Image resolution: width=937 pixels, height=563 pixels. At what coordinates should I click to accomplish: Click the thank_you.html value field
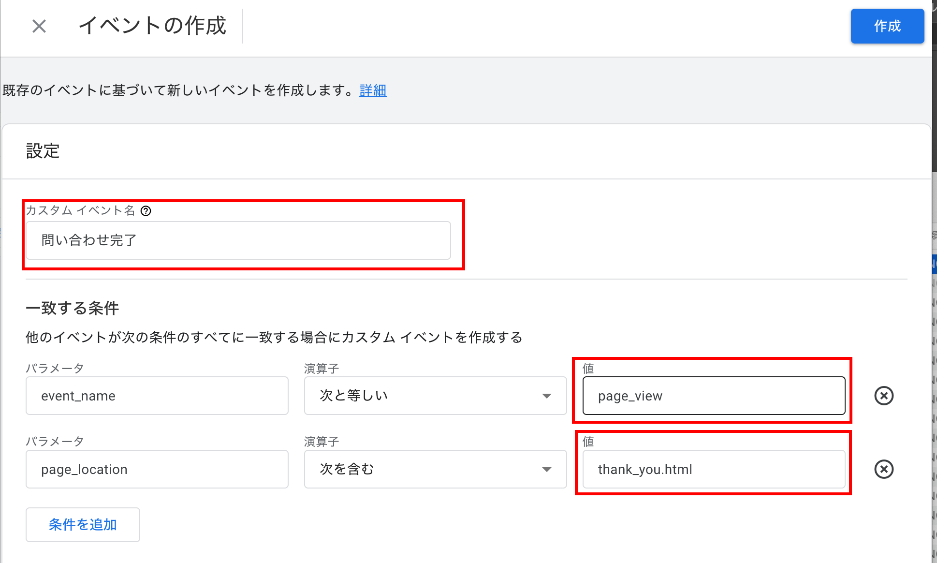[714, 469]
